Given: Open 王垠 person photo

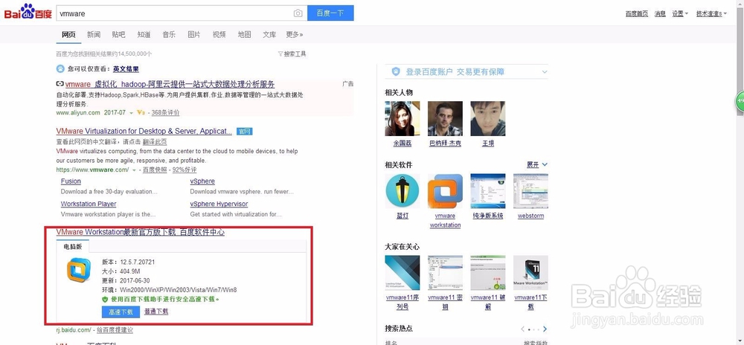Looking at the screenshot, I should tap(488, 118).
